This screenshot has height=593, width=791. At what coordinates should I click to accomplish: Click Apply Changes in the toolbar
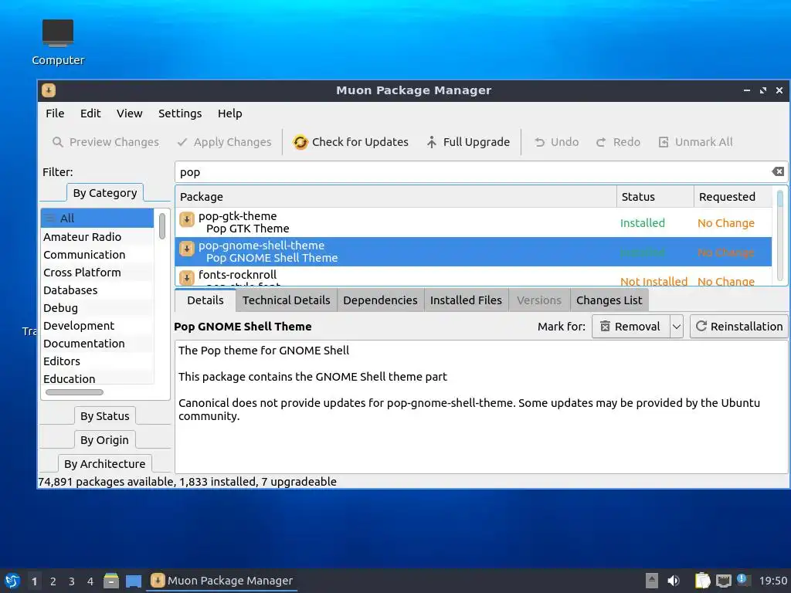(x=224, y=142)
